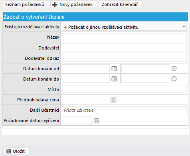Select the Dodavatel odkaz input

(x=124, y=58)
